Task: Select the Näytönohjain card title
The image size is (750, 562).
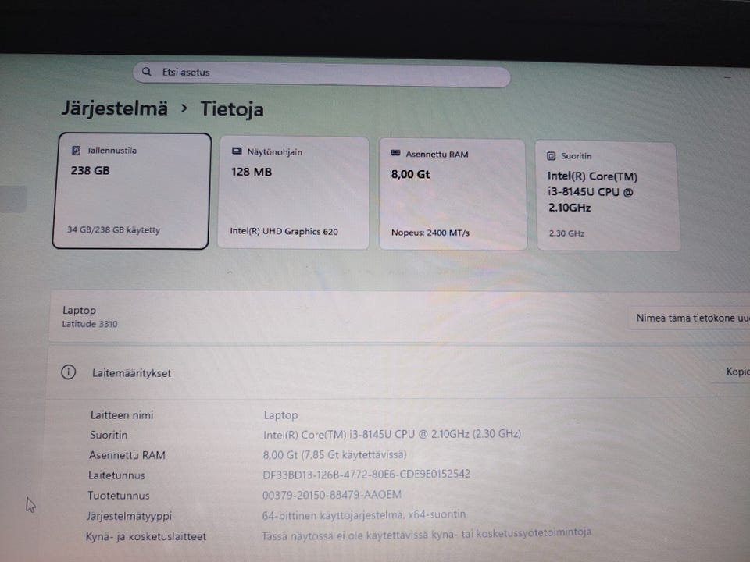Action: (274, 152)
